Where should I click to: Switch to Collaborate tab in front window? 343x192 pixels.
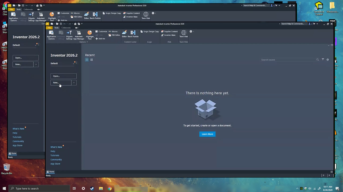(x=66, y=28)
